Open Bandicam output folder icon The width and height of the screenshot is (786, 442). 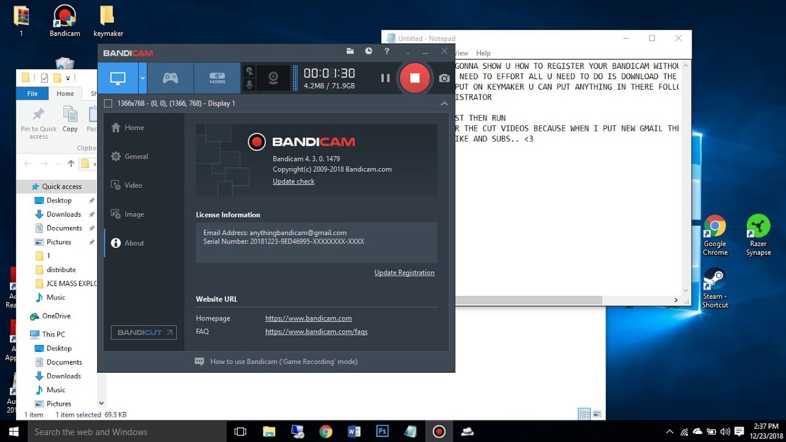[x=350, y=52]
